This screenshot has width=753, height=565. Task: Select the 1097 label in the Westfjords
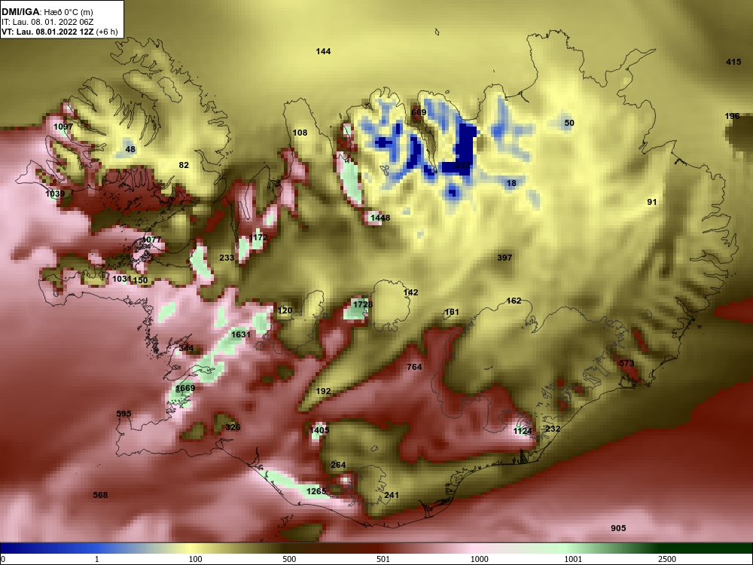(x=63, y=127)
